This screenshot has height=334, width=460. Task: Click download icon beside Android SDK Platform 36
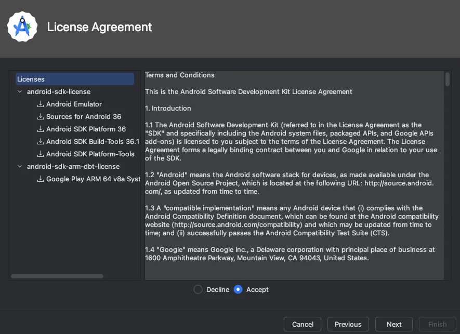[x=41, y=129]
